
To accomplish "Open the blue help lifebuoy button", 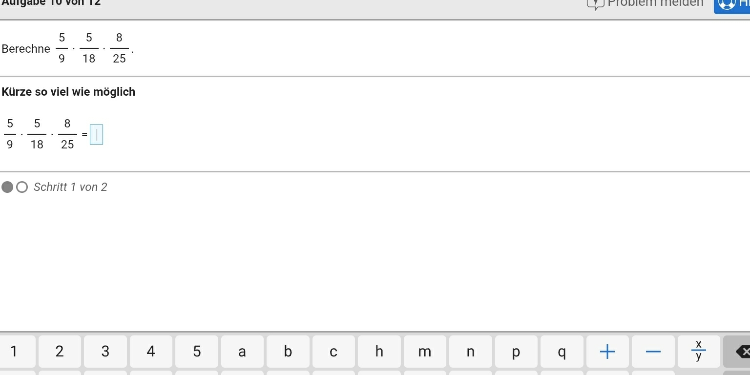I will pos(732,5).
